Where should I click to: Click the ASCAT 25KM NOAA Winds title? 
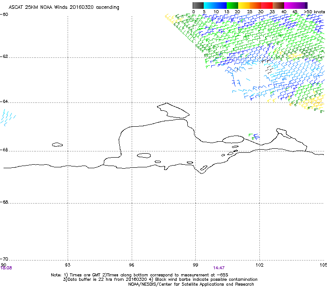[64, 8]
